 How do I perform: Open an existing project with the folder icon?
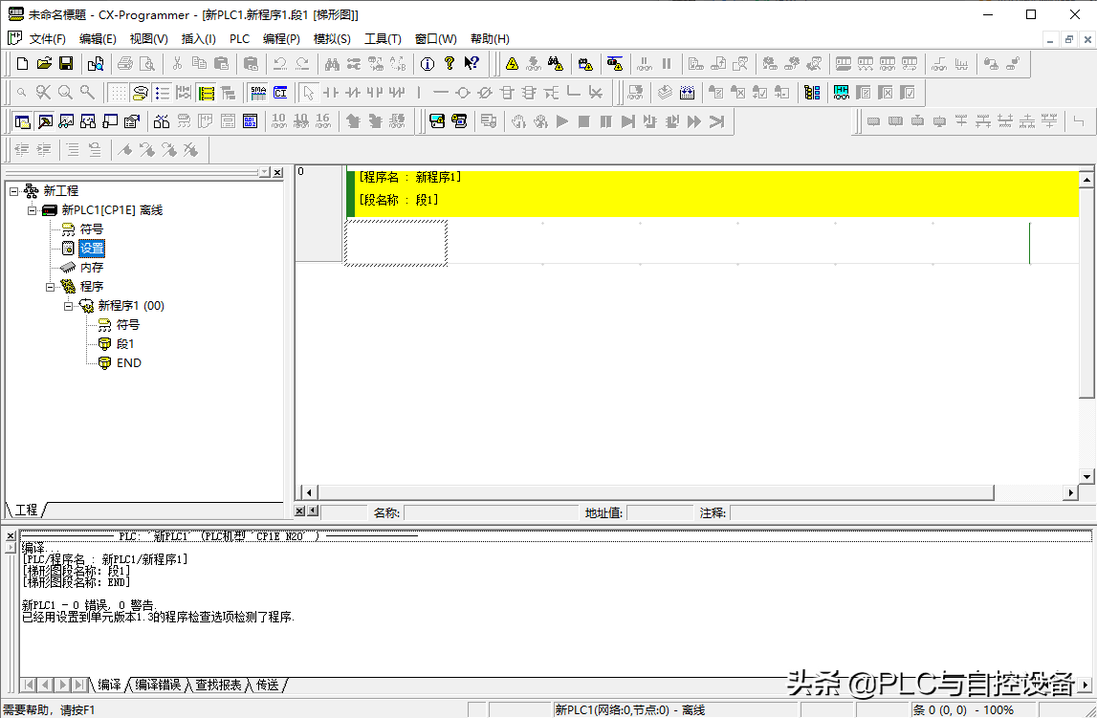pyautogui.click(x=44, y=64)
